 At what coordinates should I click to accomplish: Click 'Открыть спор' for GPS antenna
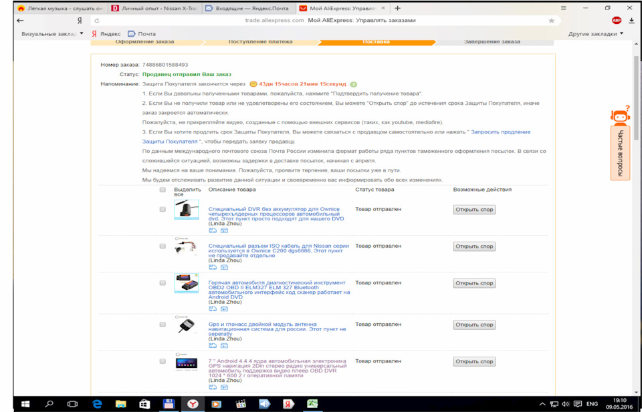[474, 325]
